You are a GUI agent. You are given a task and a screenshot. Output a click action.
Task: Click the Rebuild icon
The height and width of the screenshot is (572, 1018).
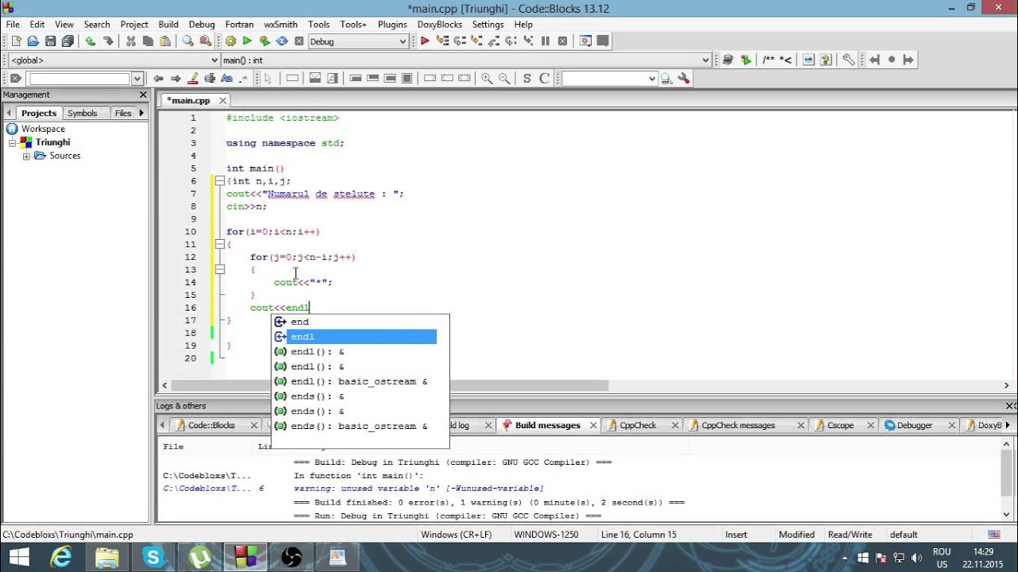pyautogui.click(x=282, y=41)
